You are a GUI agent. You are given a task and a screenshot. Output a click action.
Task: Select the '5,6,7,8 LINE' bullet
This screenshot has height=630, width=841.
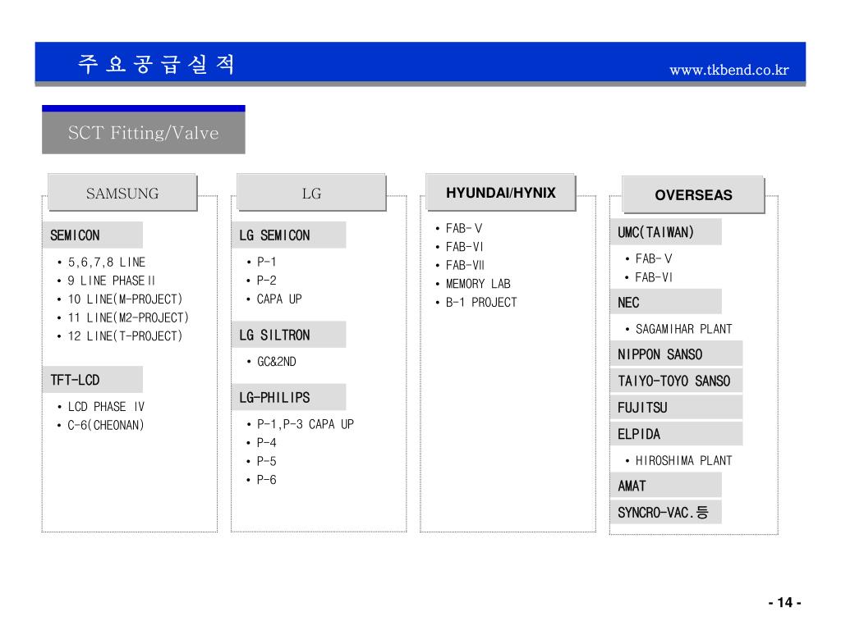(x=106, y=262)
